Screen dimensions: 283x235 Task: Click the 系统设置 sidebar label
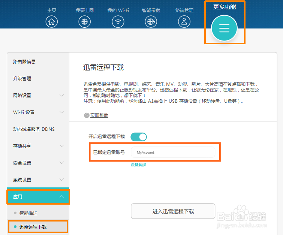point(22,180)
